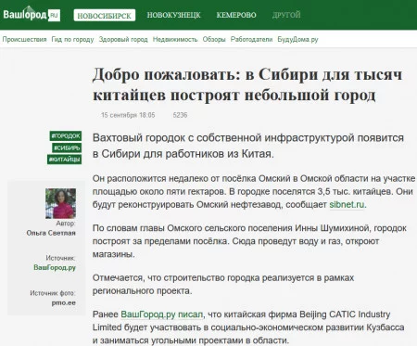Click the article headline about Сибири
The image size is (417, 346).
coord(247,84)
